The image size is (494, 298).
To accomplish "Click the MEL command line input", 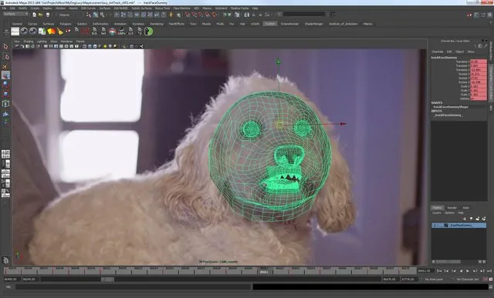I will (x=134, y=287).
